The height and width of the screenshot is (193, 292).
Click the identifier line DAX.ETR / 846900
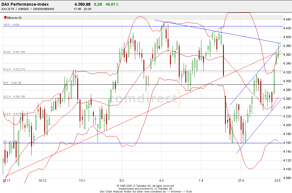coord(28,9)
